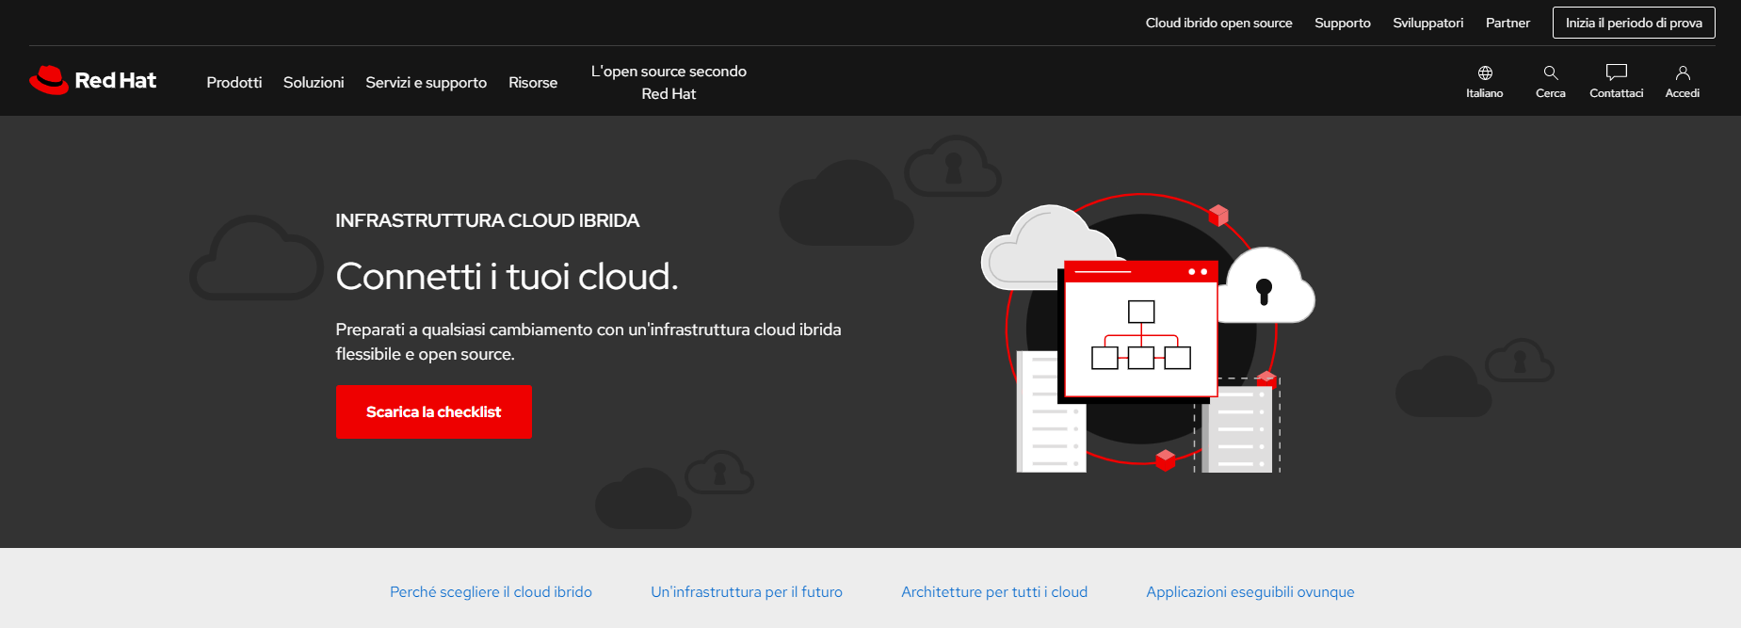Jump to Un'infrastruttura per il futuro

point(747,592)
